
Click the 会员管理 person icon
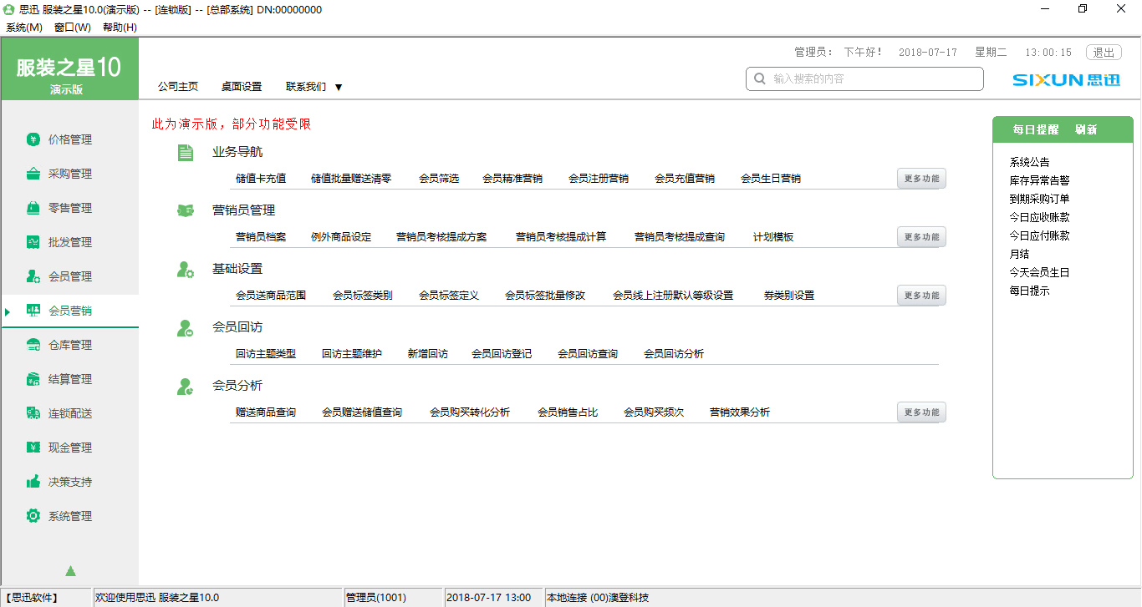point(33,276)
